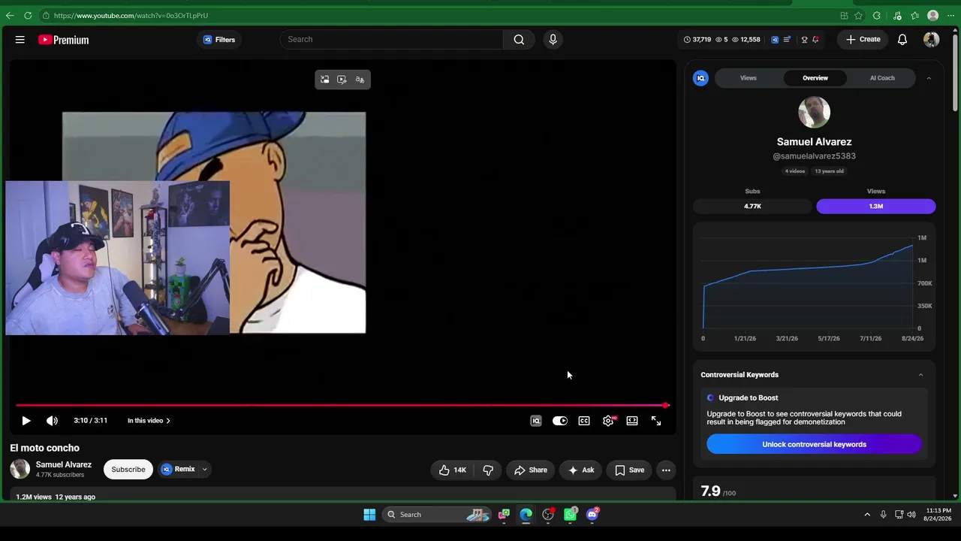961x541 pixels.
Task: Click the vidIQ logo in the side panel
Action: tap(700, 78)
